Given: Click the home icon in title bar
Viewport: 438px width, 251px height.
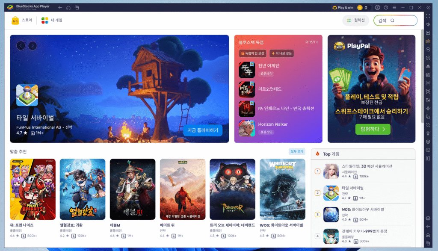Looking at the screenshot, I should click(x=68, y=8).
